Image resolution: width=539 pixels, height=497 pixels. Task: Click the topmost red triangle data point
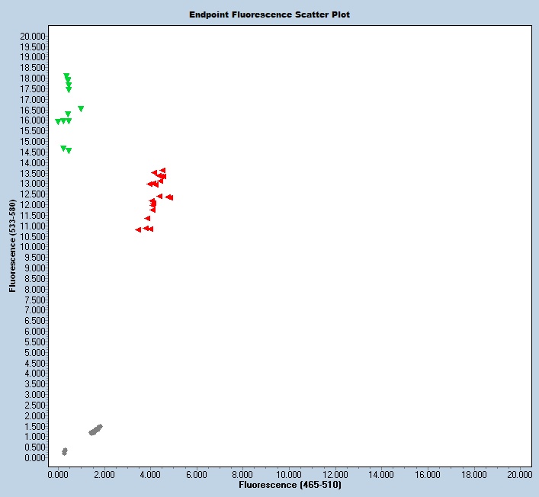click(x=162, y=171)
